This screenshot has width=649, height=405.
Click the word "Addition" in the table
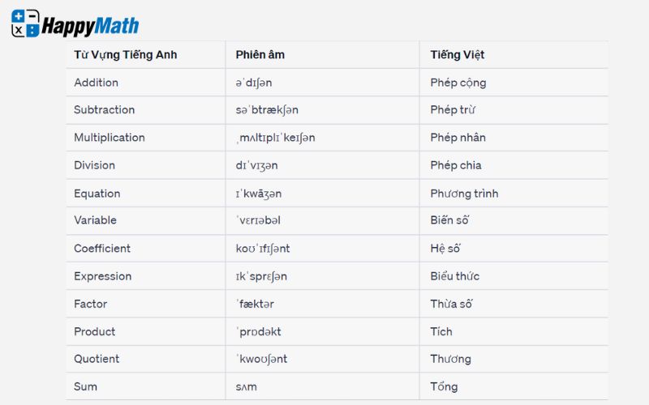coord(96,83)
